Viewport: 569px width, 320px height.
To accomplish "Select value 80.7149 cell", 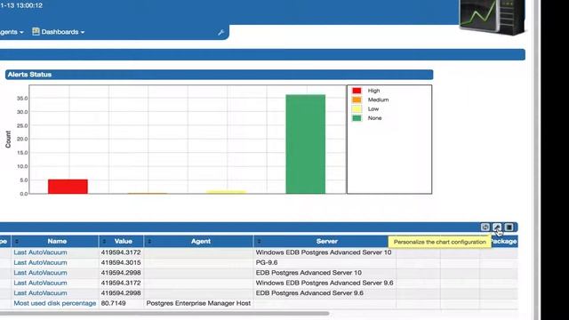I will [121, 303].
